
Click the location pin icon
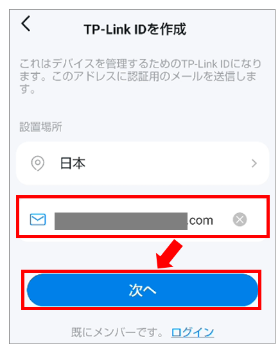37,163
